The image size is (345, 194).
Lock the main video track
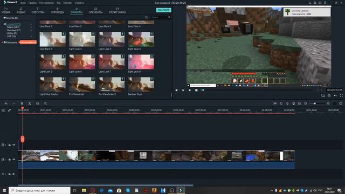pyautogui.click(x=10, y=160)
